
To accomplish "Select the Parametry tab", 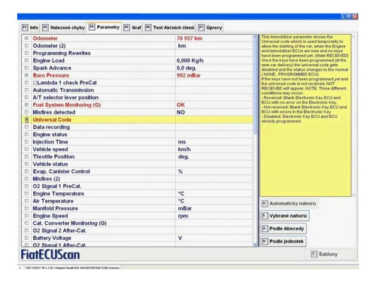I will pyautogui.click(x=105, y=27).
